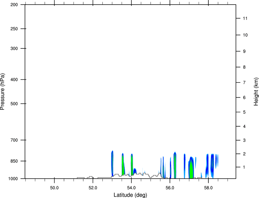Click the 300 pressure axis label

pos(14,48)
